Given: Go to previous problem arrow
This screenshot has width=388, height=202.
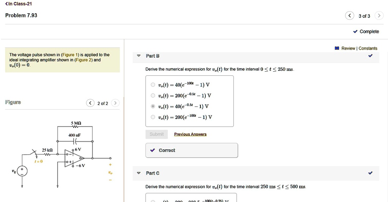Looking at the screenshot, I should [349, 16].
